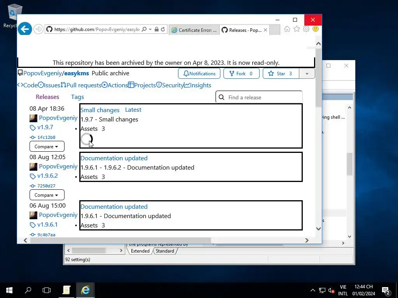This screenshot has height=298, width=398.
Task: Click the browser vertical scroll down arrow
Action: click(x=318, y=229)
